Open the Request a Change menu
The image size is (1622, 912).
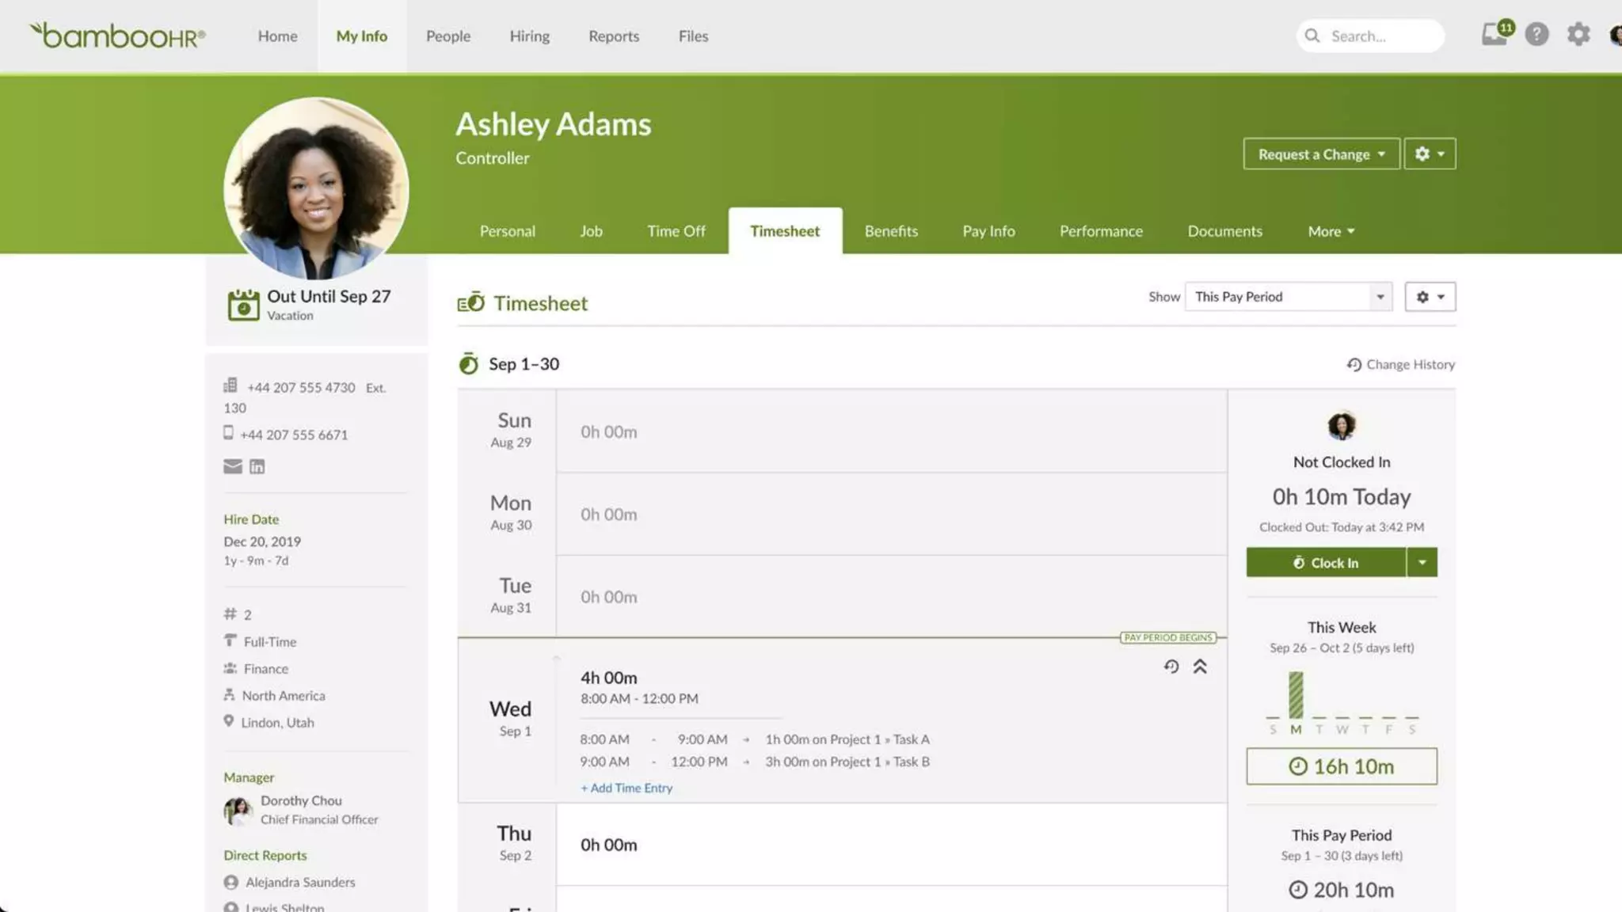(1321, 154)
